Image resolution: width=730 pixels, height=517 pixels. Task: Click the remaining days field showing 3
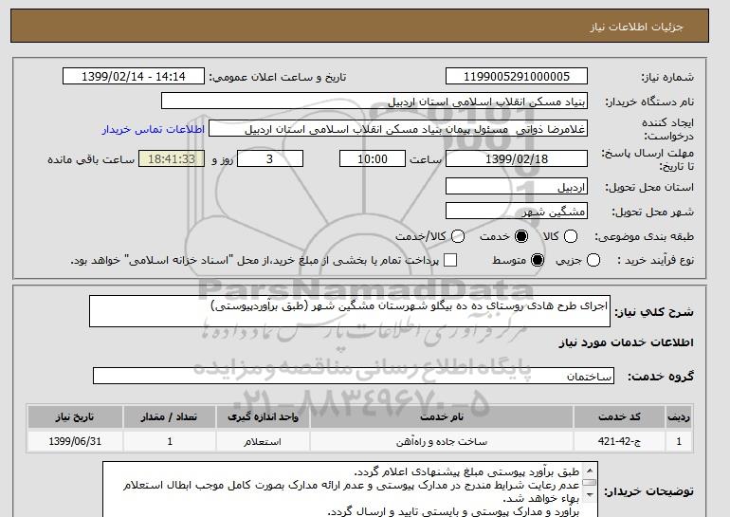[270, 158]
